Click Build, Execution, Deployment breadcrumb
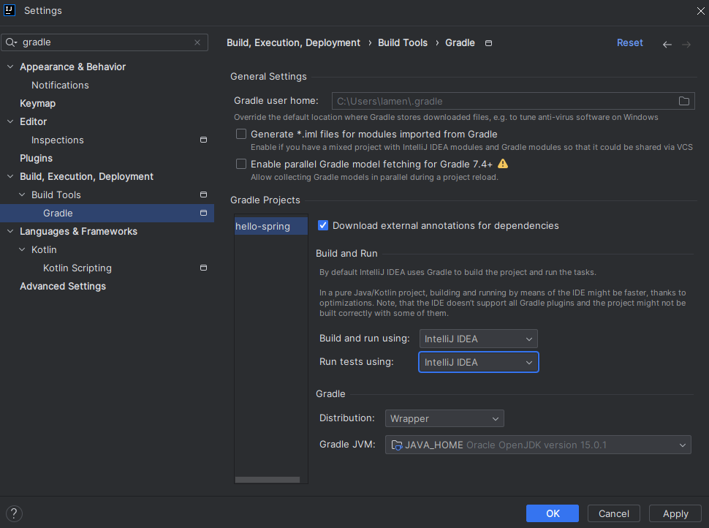The width and height of the screenshot is (709, 528). tap(293, 42)
